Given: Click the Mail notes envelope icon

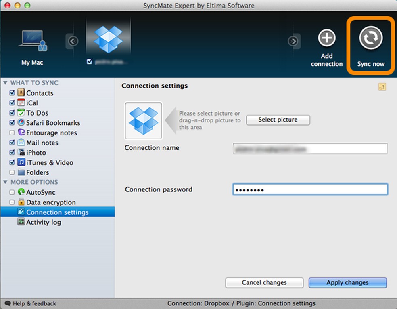Looking at the screenshot, I should click(x=21, y=142).
